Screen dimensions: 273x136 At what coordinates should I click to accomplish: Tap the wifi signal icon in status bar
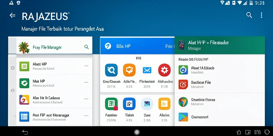point(240,3)
